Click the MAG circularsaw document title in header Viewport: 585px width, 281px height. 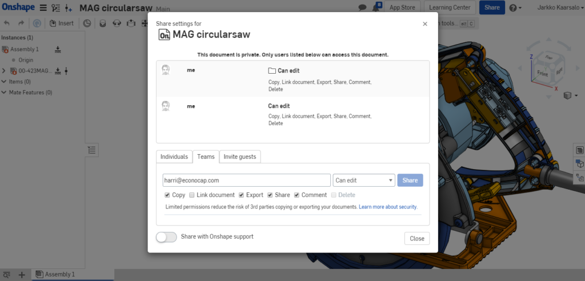coord(116,8)
